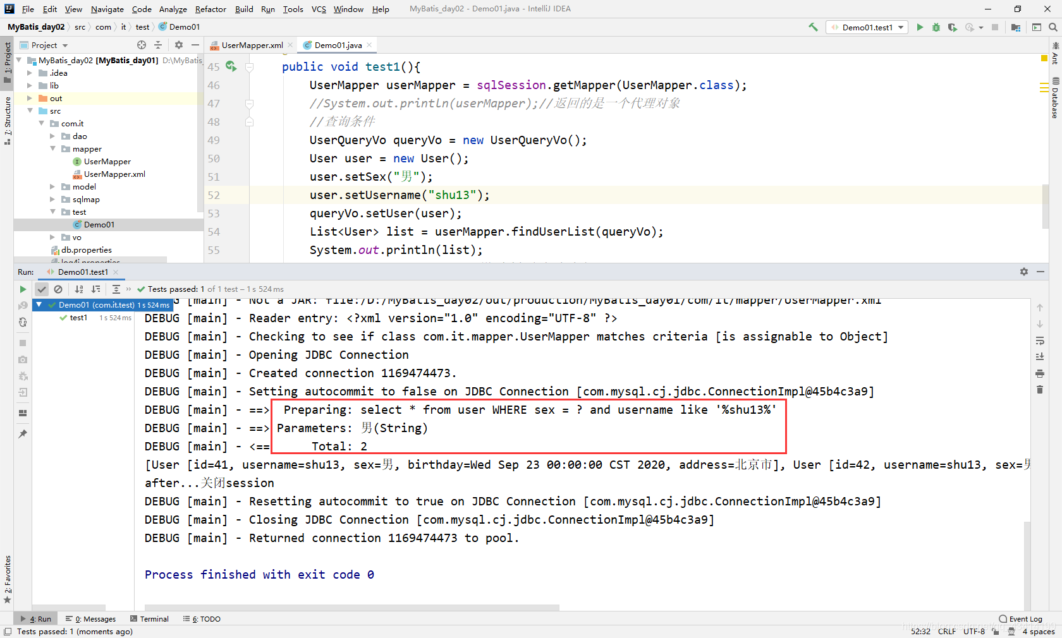The height and width of the screenshot is (638, 1062).
Task: Open the Refactor menu
Action: [x=211, y=9]
